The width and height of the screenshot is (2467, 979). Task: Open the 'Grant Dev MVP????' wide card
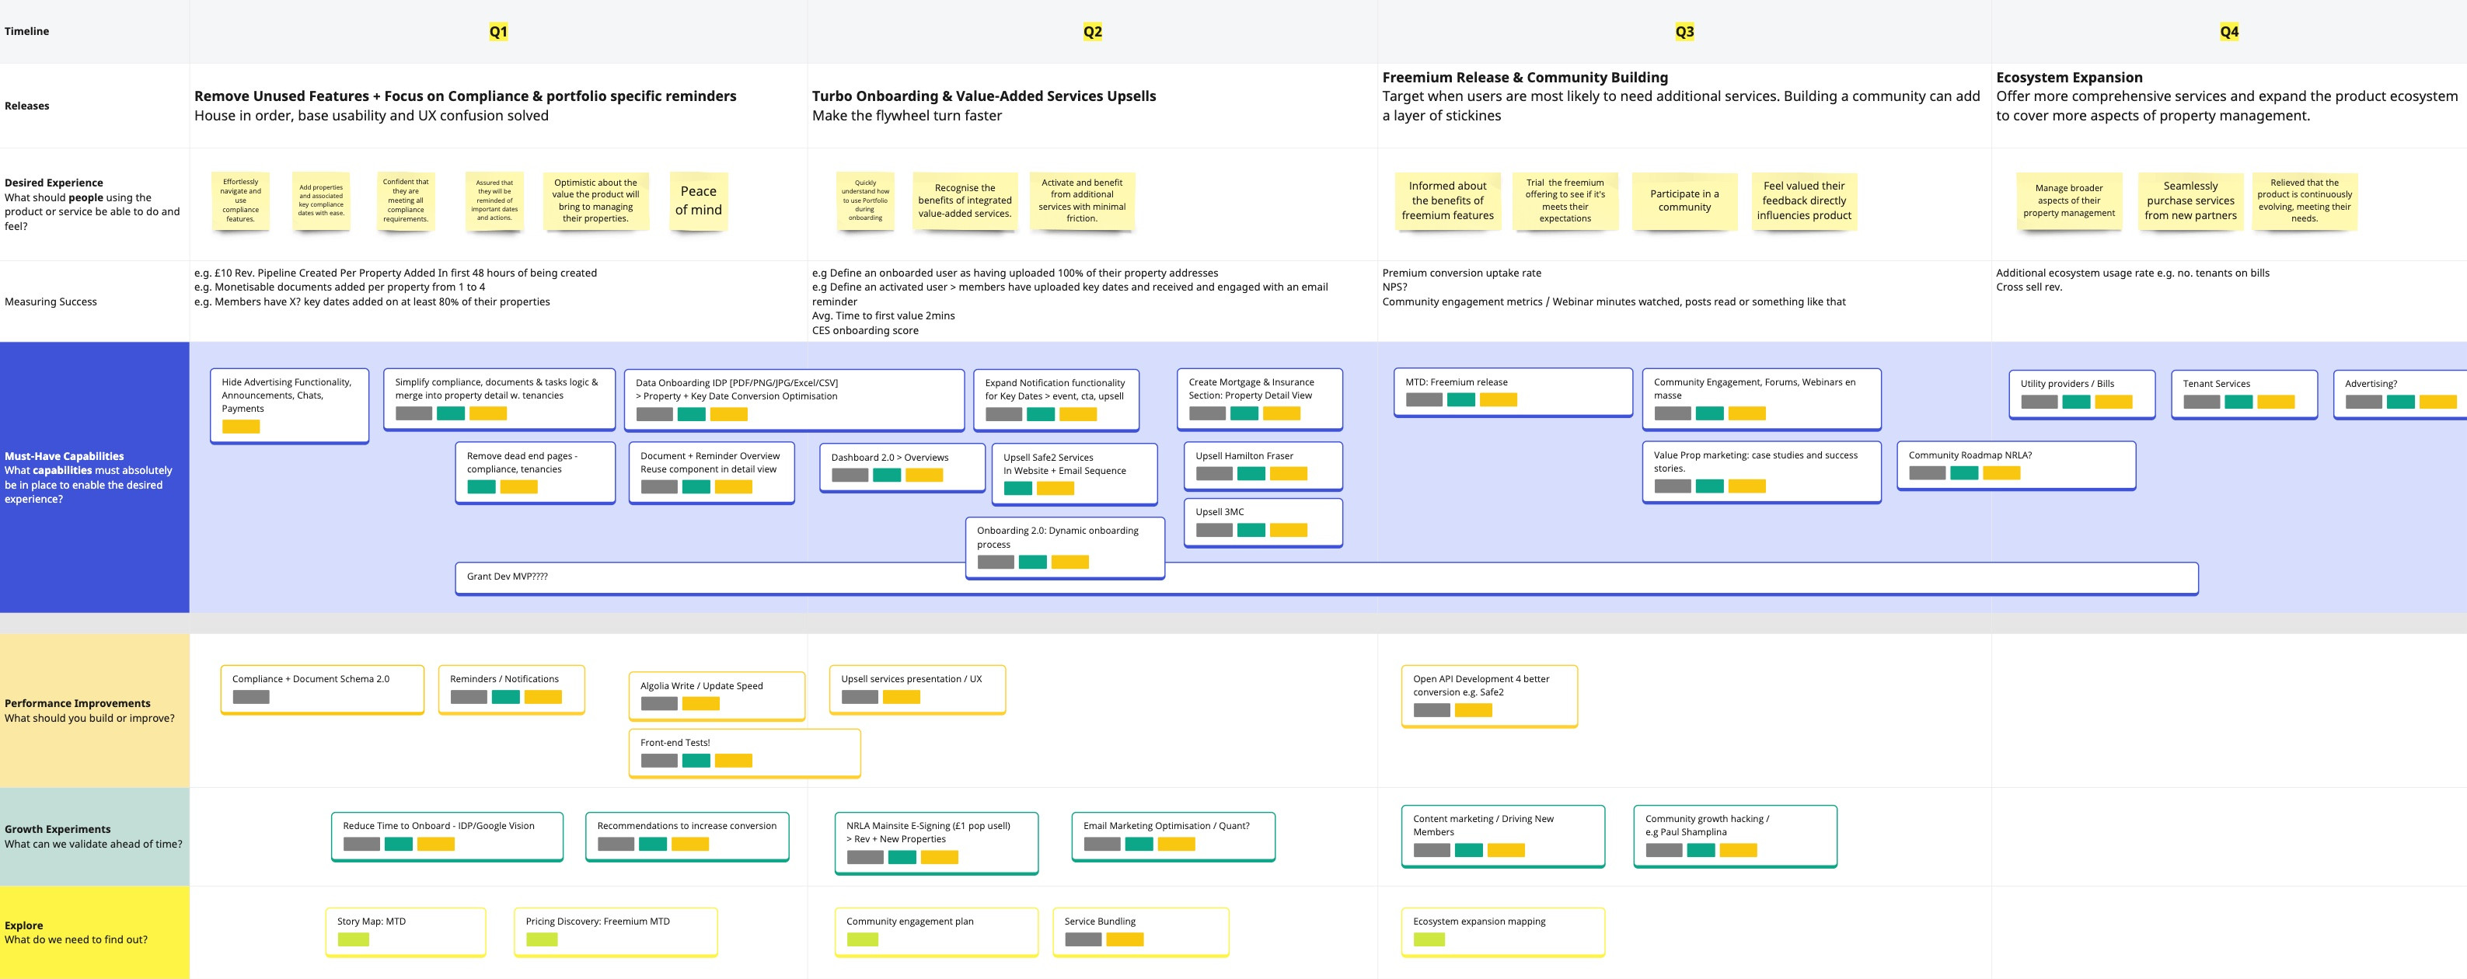1327,578
